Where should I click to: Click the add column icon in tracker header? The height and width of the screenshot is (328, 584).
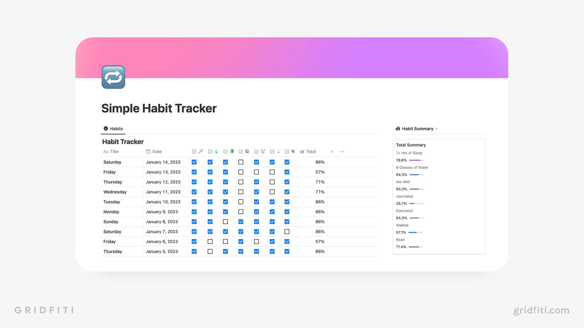coord(332,151)
